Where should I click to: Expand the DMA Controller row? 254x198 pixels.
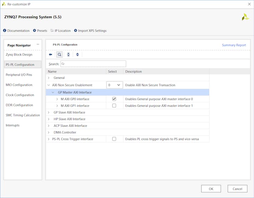pyautogui.click(x=49, y=132)
